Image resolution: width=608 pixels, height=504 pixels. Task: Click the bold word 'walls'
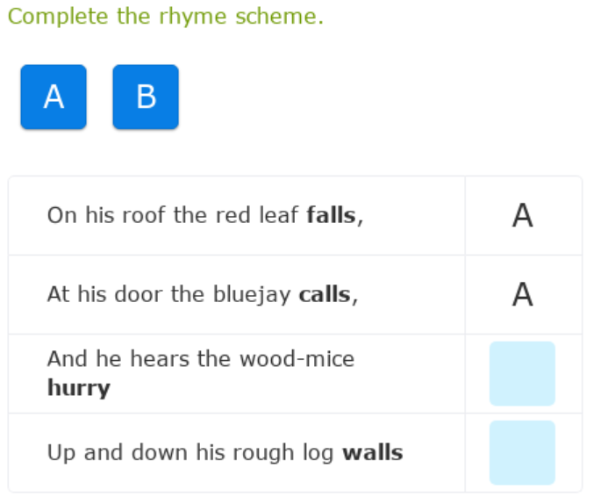(x=372, y=453)
